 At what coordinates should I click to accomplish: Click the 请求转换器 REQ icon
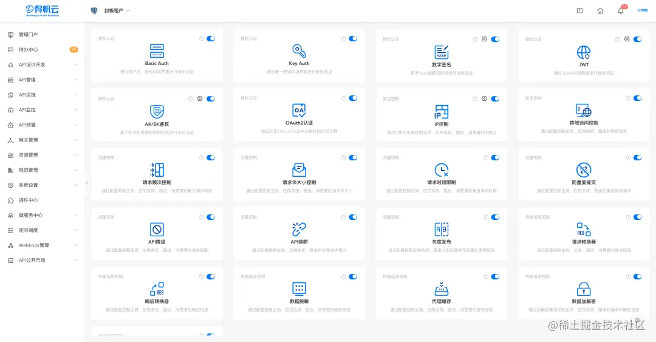tap(584, 230)
